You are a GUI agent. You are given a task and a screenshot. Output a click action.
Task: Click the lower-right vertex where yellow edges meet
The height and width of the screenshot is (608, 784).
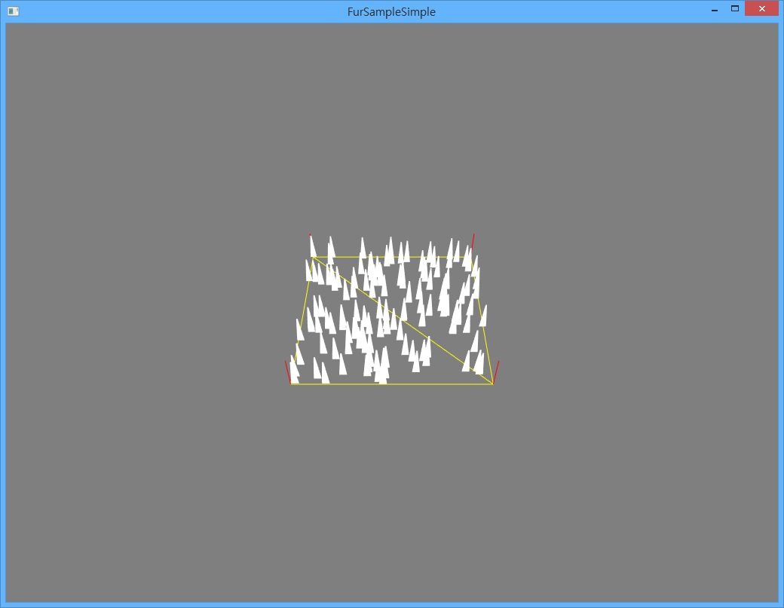pos(493,383)
